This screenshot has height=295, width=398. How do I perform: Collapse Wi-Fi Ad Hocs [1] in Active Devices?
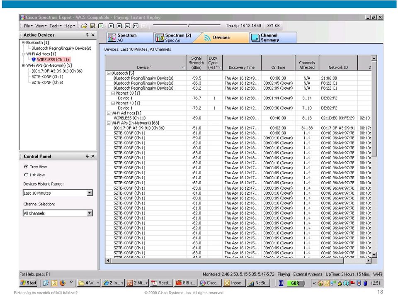point(23,54)
